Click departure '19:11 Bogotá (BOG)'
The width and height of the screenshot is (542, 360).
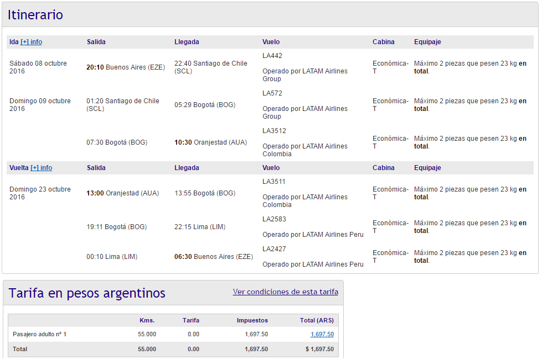(x=117, y=227)
